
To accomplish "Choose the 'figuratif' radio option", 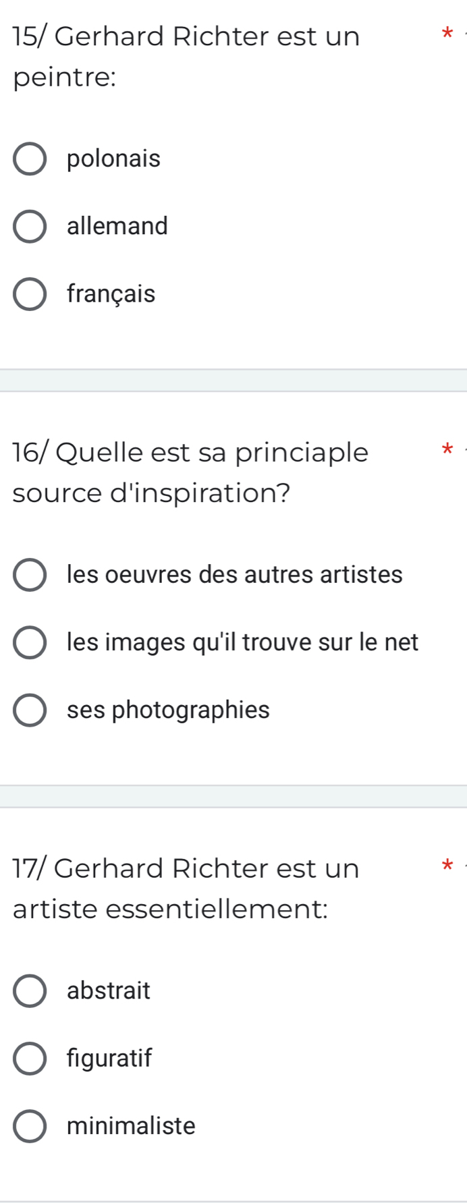I will click(x=30, y=1058).
